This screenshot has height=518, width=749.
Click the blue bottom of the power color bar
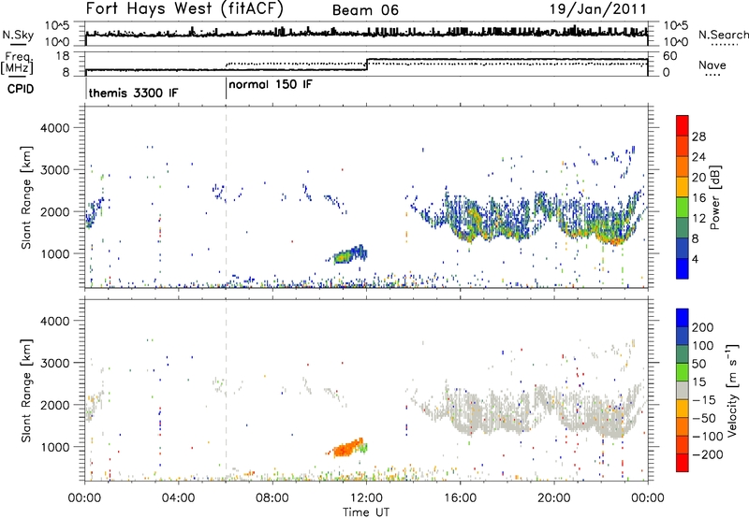pyautogui.click(x=683, y=268)
